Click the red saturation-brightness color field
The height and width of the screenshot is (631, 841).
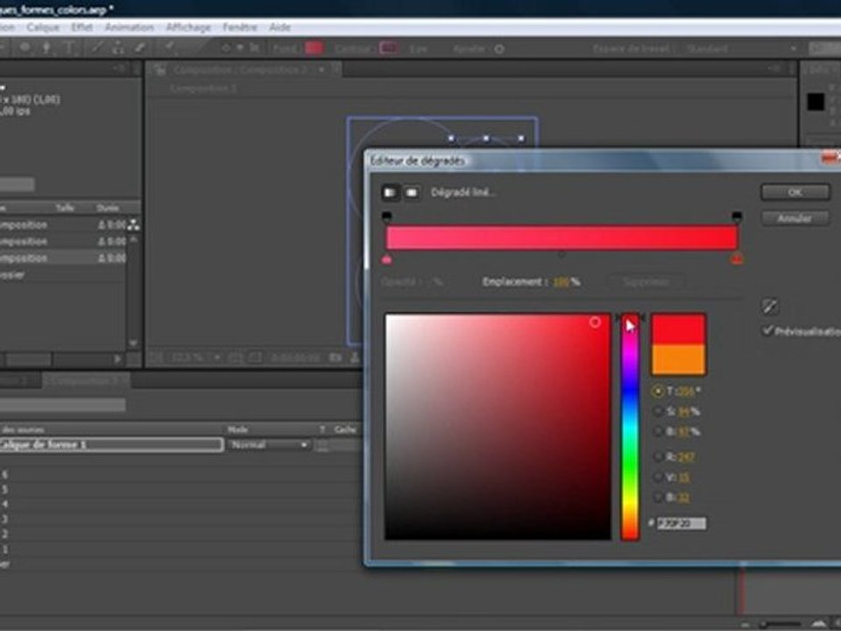[498, 427]
